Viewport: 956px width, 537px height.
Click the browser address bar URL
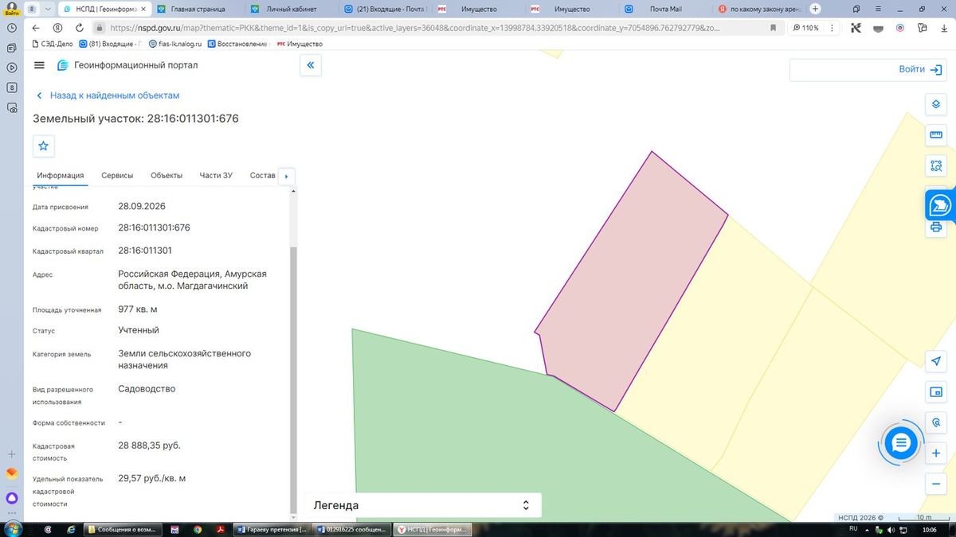[414, 28]
